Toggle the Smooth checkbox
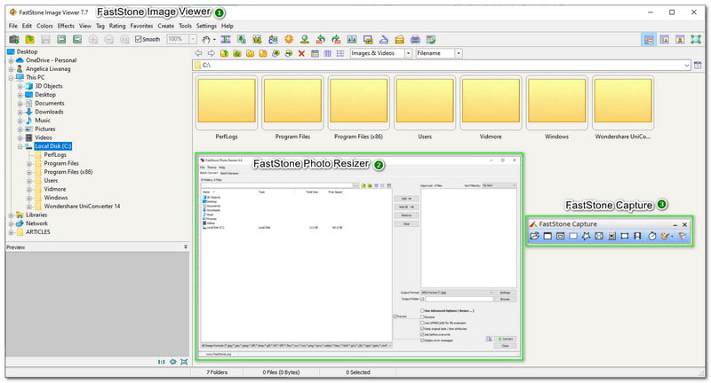Viewport: 711px width, 383px height. coord(138,40)
